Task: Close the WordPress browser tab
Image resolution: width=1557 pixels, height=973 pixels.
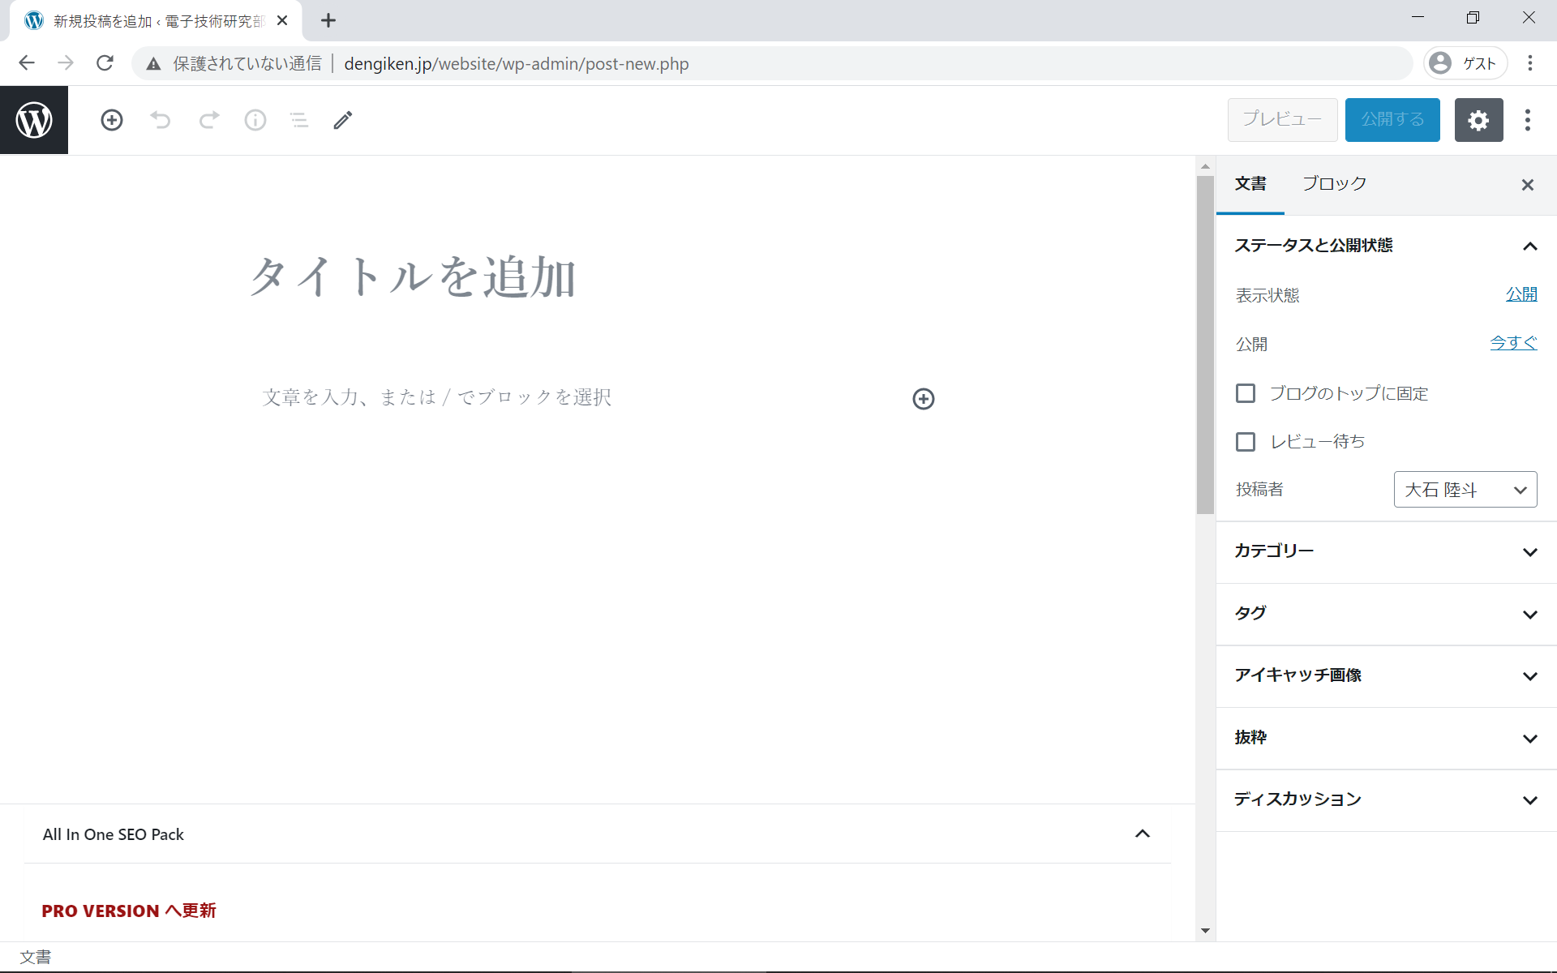Action: click(x=282, y=20)
